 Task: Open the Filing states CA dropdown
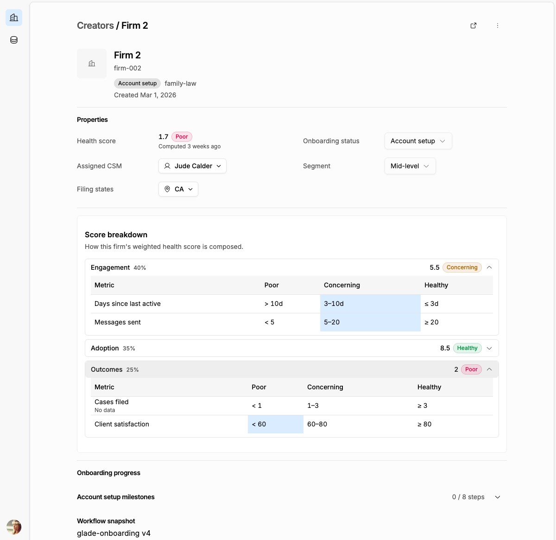178,189
